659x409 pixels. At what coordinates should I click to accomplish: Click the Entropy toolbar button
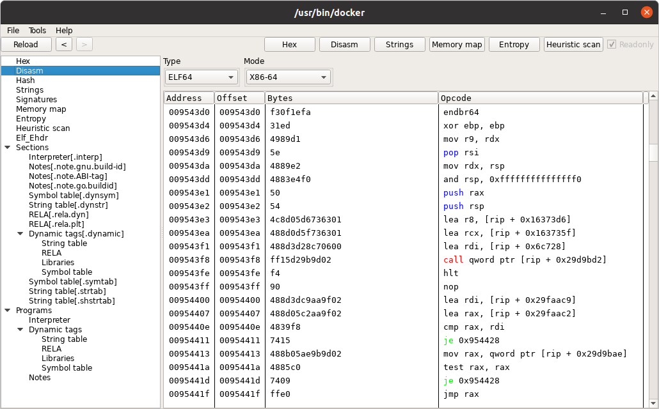click(514, 45)
